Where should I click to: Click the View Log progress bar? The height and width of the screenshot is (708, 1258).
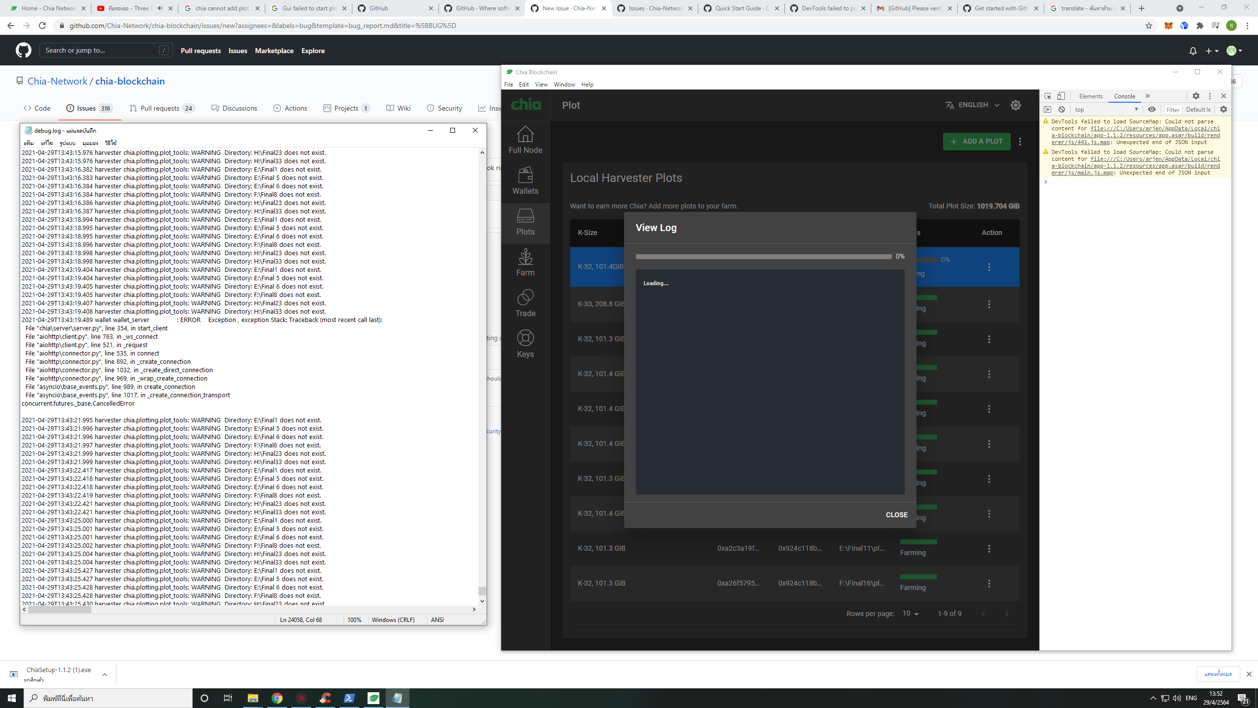click(763, 257)
